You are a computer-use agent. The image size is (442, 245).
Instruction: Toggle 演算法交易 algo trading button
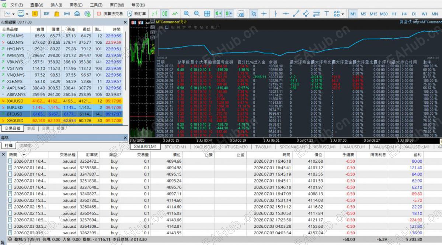(x=109, y=14)
